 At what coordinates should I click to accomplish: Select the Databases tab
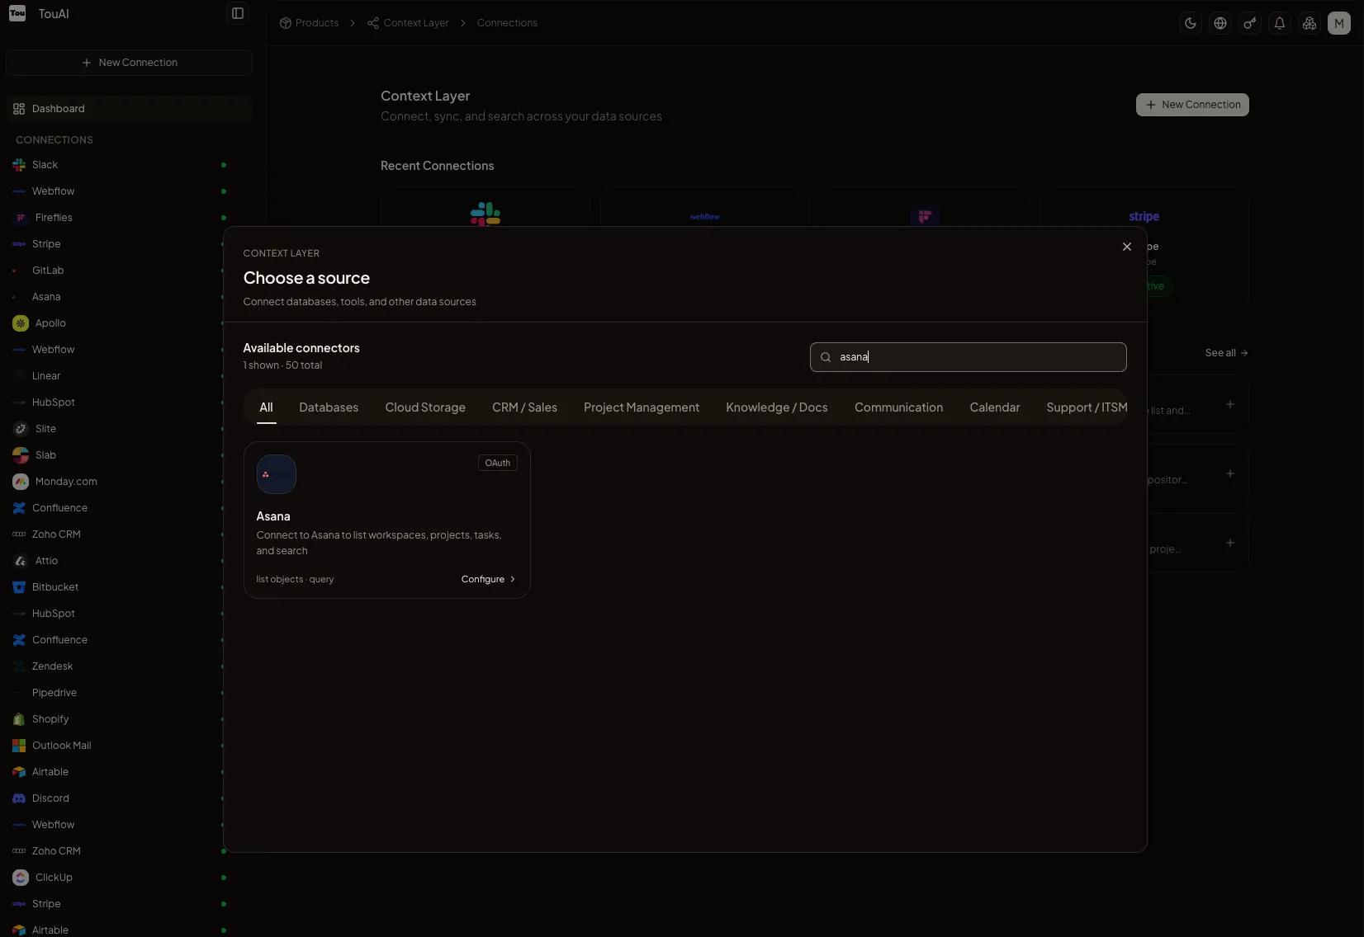pyautogui.click(x=329, y=407)
